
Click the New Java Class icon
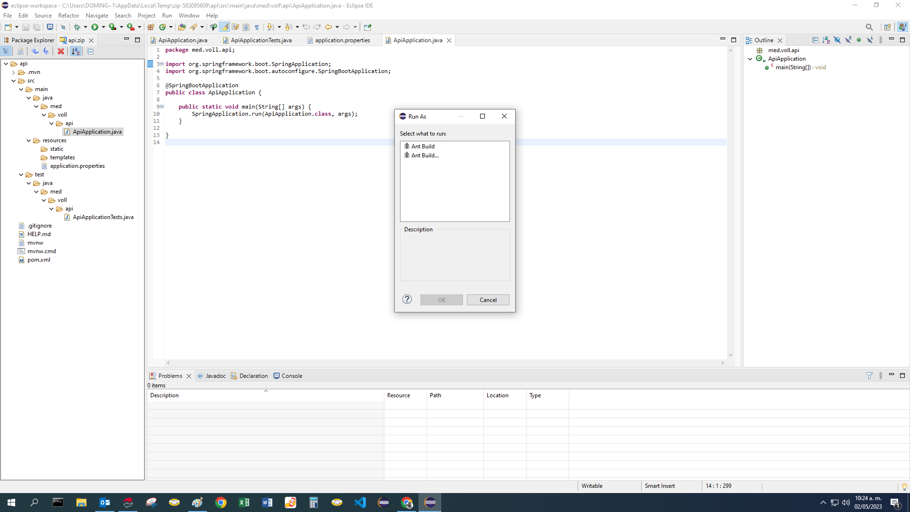pos(163,27)
